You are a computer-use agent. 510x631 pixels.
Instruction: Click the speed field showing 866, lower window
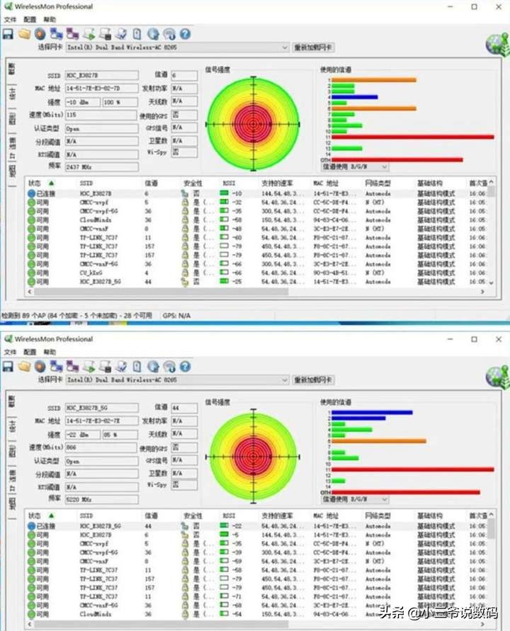pos(101,447)
